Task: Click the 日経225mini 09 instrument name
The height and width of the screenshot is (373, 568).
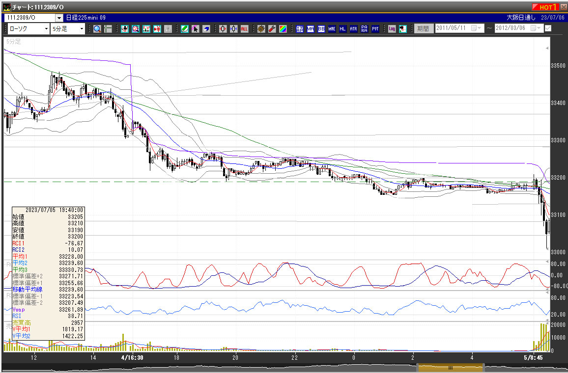Action: [x=85, y=18]
